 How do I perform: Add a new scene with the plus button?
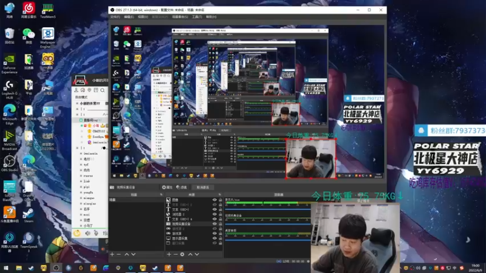(112, 254)
